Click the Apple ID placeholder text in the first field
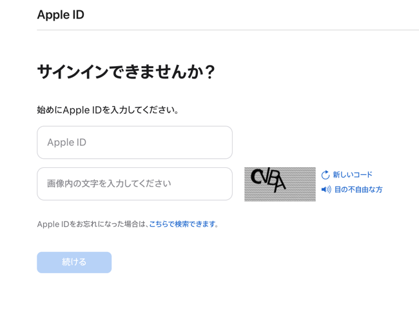 click(66, 143)
